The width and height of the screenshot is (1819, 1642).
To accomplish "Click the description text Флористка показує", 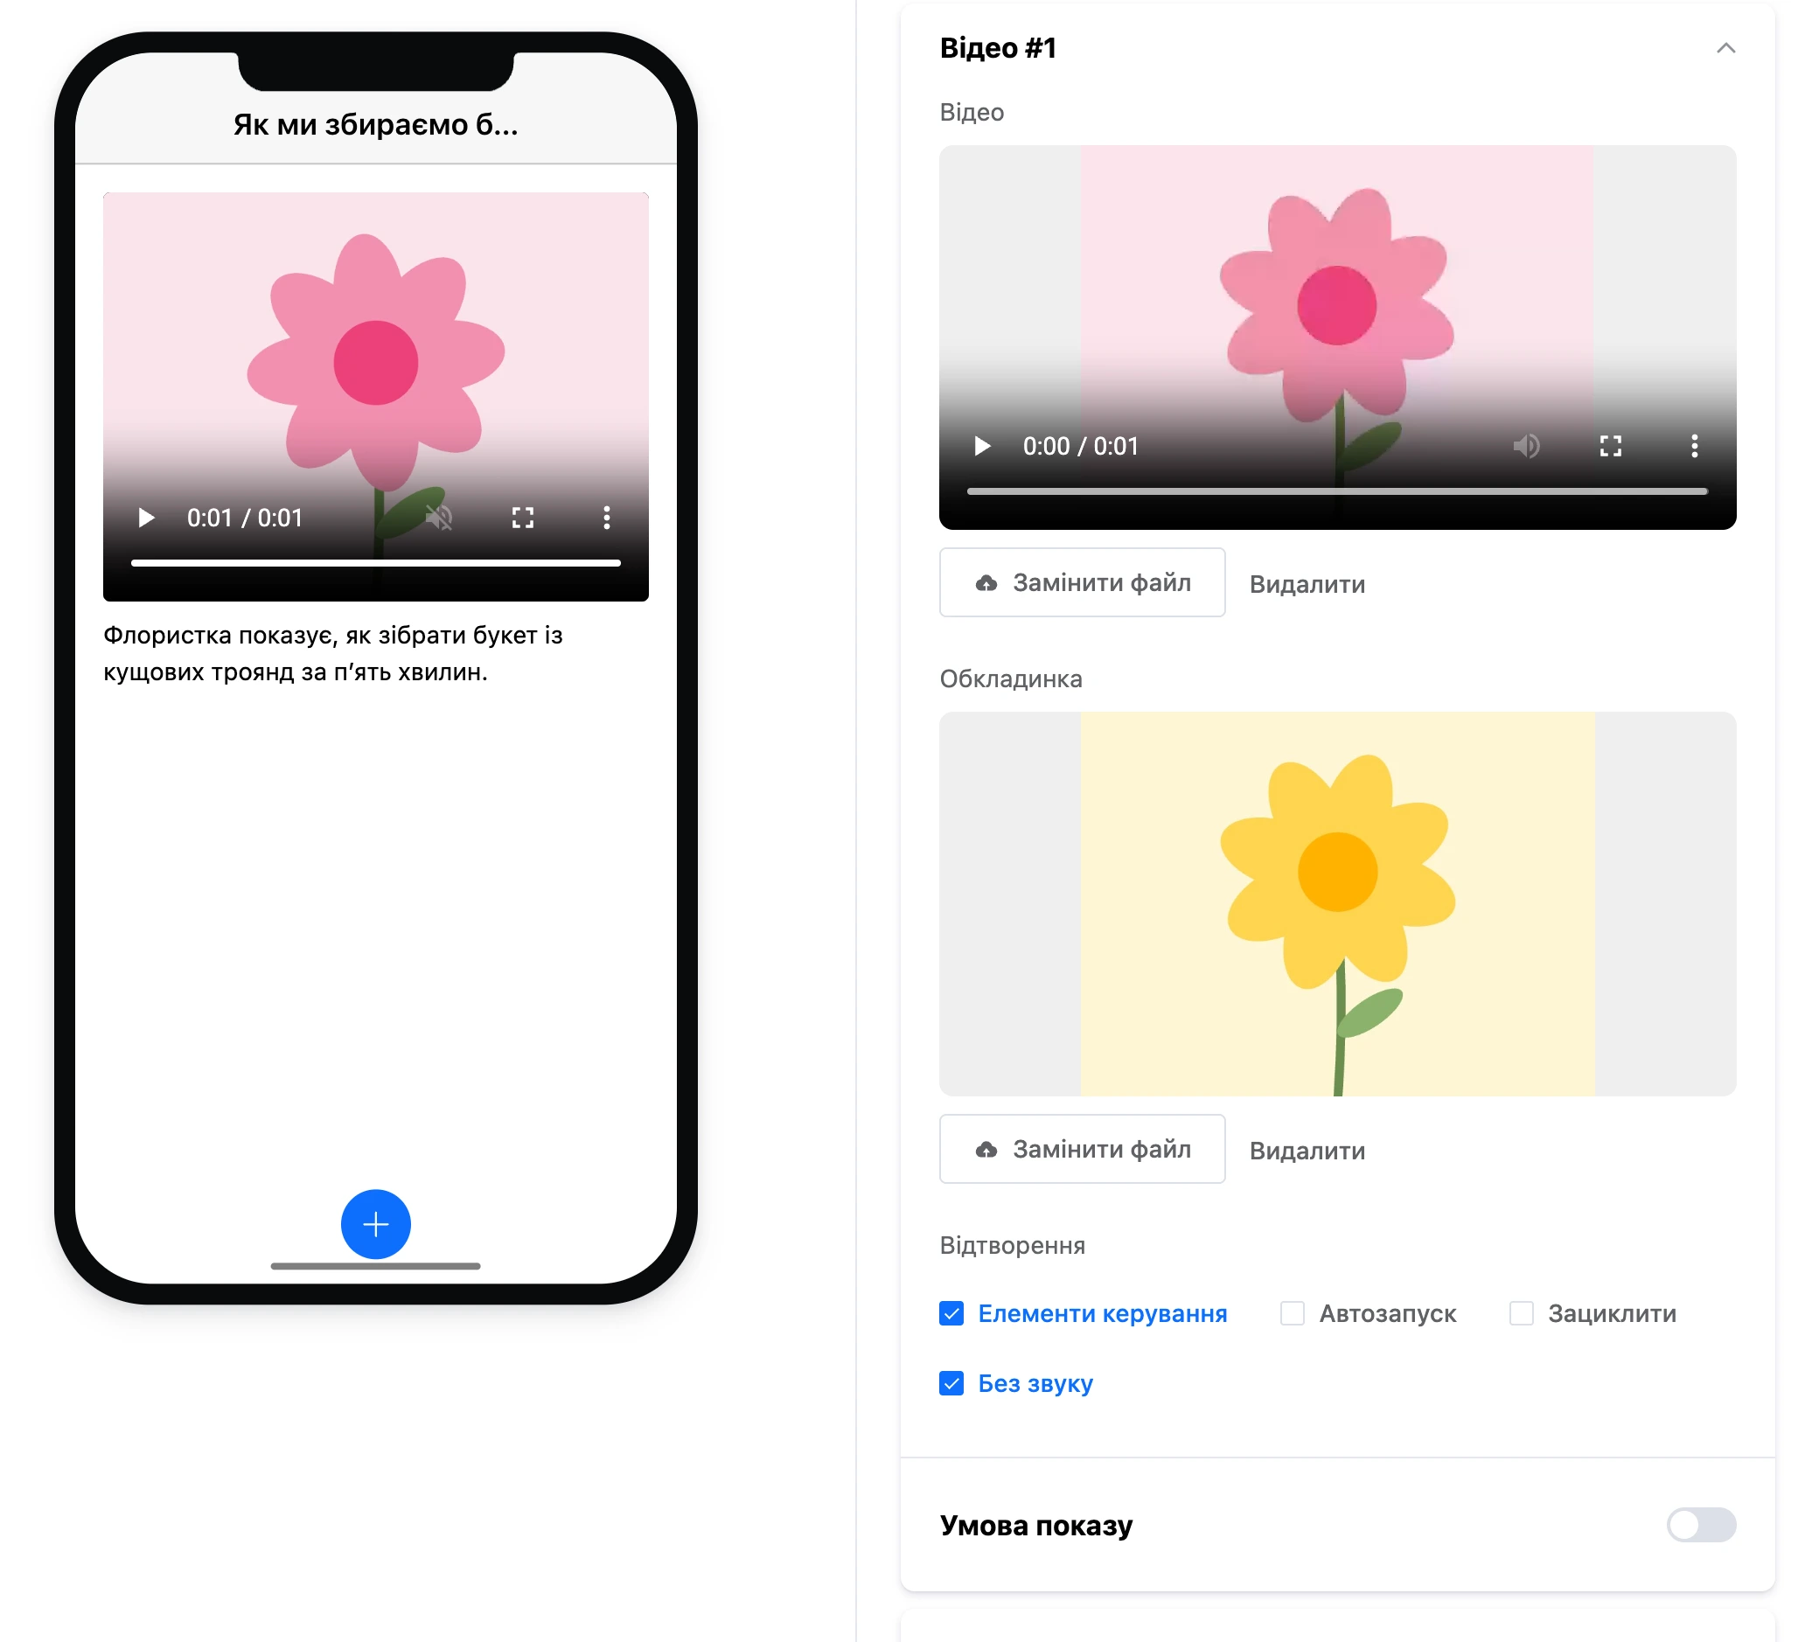I will click(x=333, y=654).
